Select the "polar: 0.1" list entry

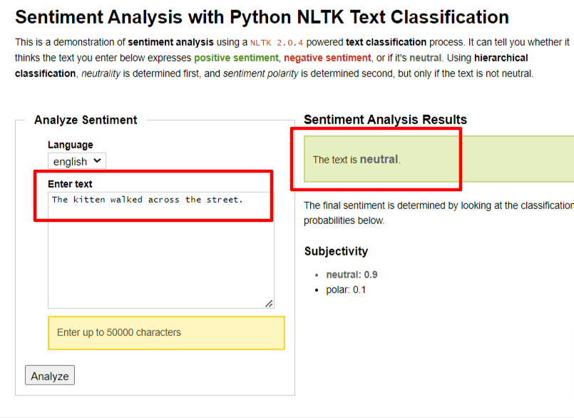coord(346,290)
